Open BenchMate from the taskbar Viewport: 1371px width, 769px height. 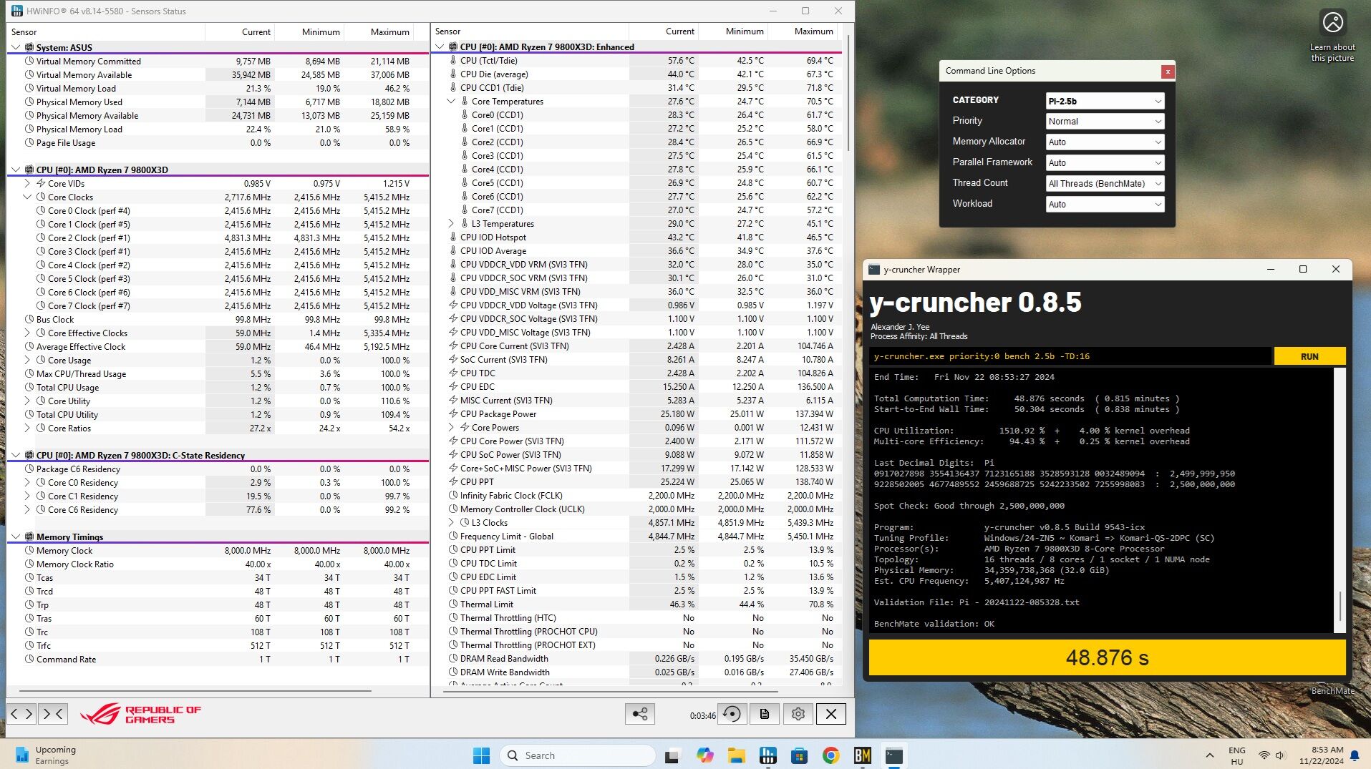[x=863, y=755]
